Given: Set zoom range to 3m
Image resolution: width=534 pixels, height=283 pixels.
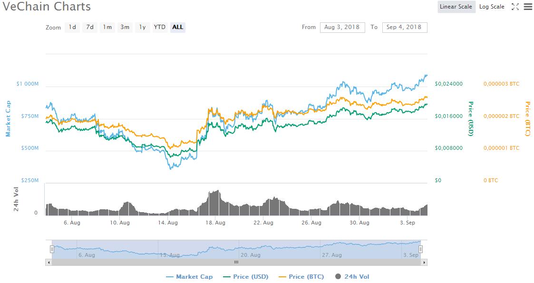Looking at the screenshot, I should [x=125, y=27].
